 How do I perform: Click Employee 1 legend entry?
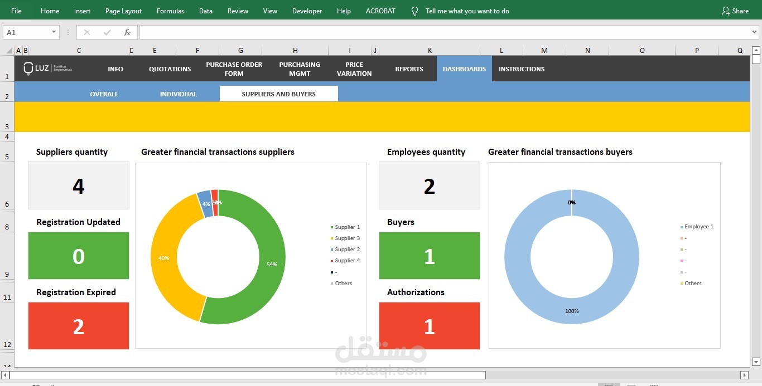coord(697,227)
